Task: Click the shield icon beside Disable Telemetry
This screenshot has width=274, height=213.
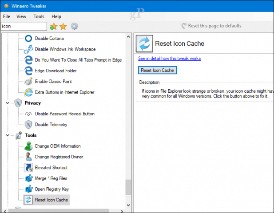Action: click(28, 125)
